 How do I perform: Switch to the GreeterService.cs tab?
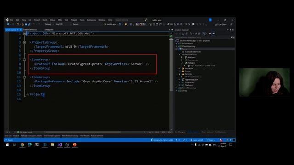point(30,30)
